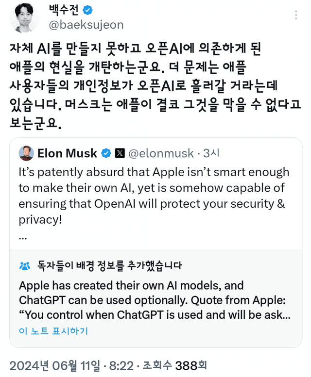Click the Elon Musk name in quoted post
This screenshot has height=377, width=311.
[x=68, y=154]
